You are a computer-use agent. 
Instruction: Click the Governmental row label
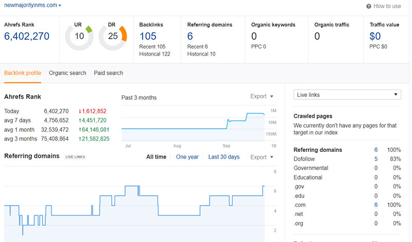[311, 168]
